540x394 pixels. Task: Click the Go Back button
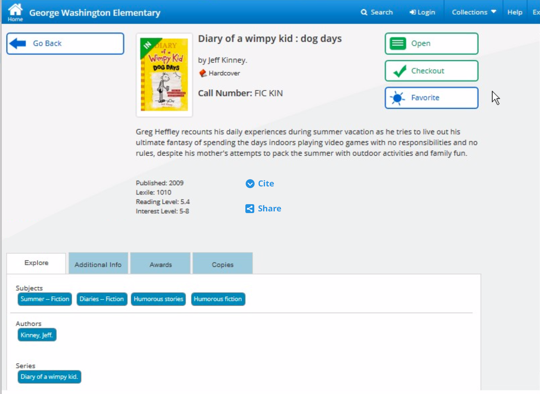click(x=65, y=43)
